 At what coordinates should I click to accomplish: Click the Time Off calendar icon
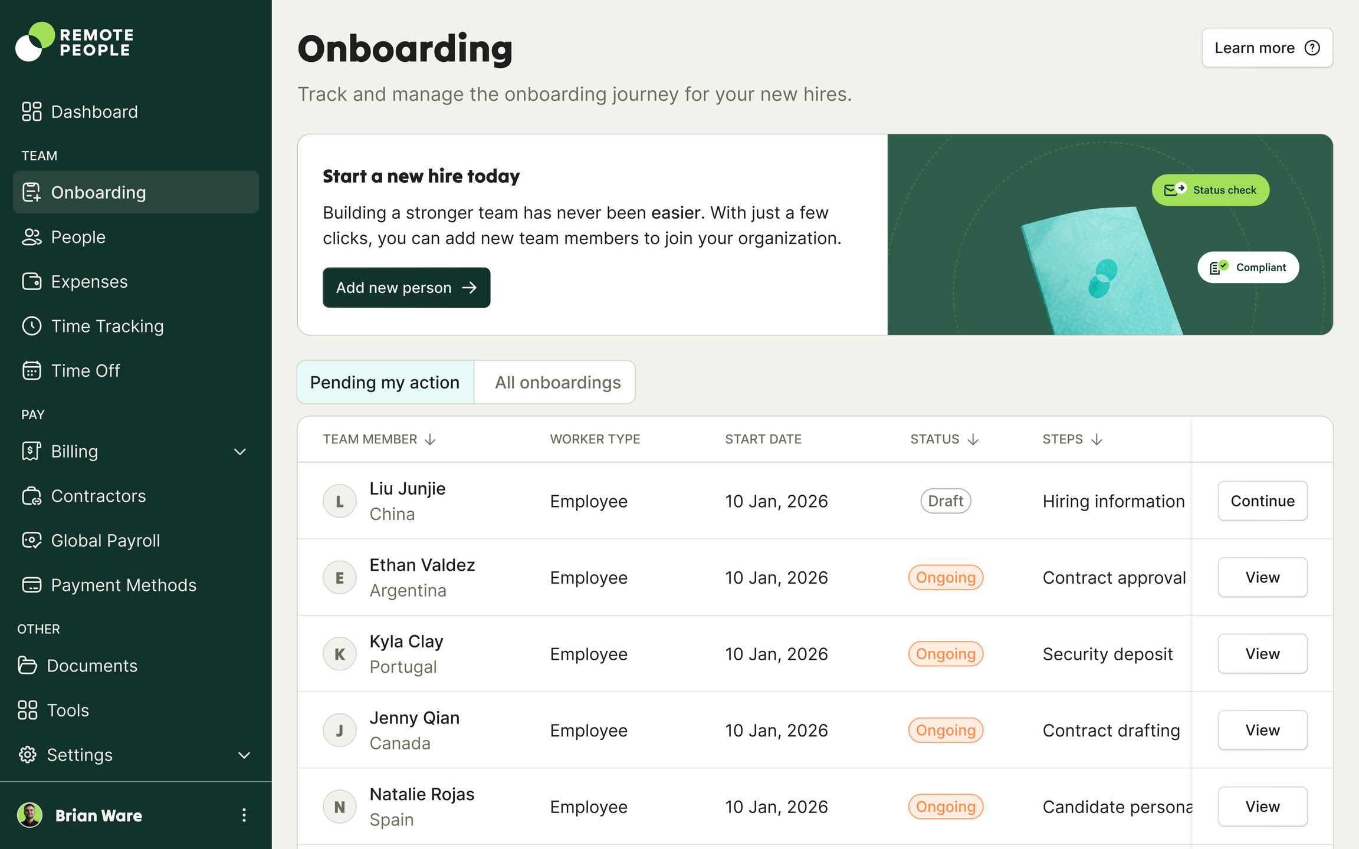tap(31, 371)
